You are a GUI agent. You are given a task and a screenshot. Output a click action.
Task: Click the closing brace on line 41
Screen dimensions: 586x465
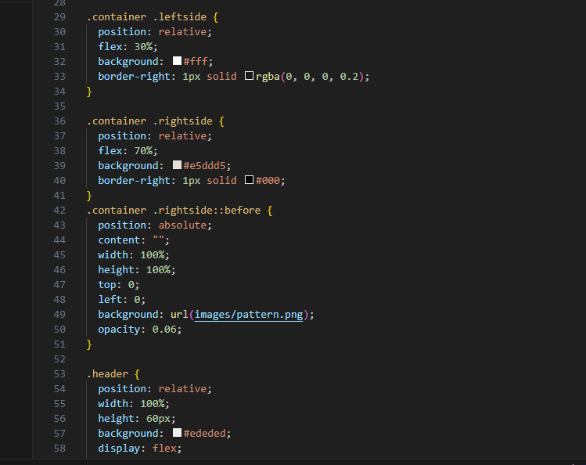point(89,196)
